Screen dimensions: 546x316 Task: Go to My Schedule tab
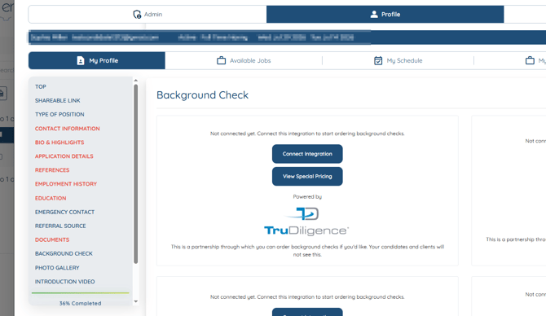click(398, 60)
